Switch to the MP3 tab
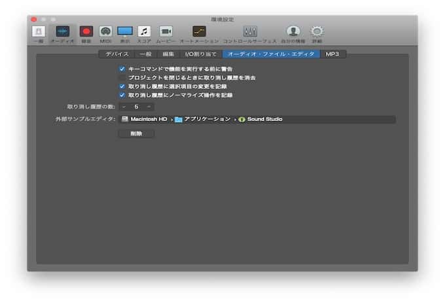445x301 pixels. tap(333, 54)
